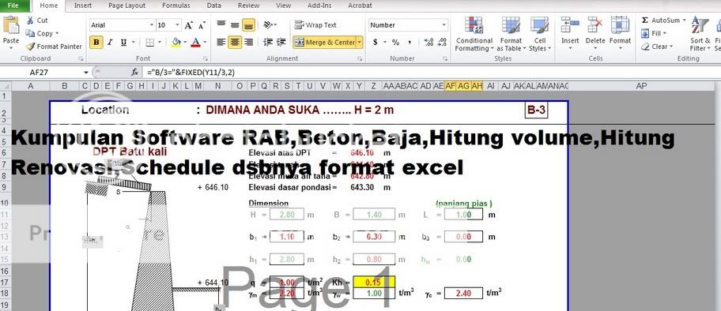721x311 pixels.
Task: Switch to the Formulas tab
Action: click(x=176, y=6)
